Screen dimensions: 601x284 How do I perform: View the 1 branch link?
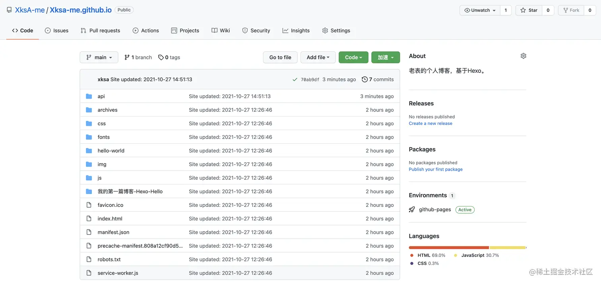[138, 57]
